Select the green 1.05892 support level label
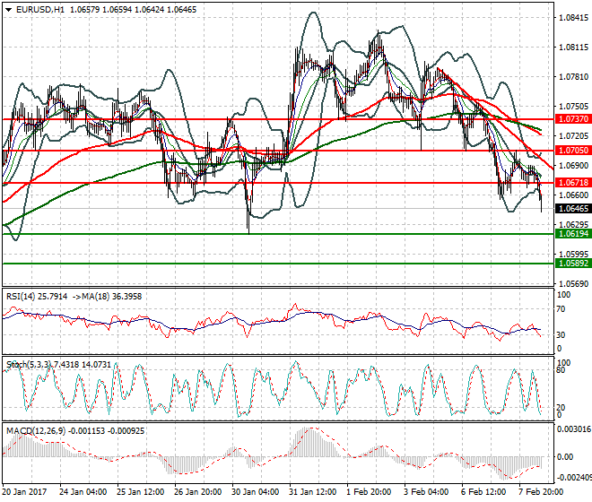Viewport: 592px width, 502px height. [x=573, y=264]
